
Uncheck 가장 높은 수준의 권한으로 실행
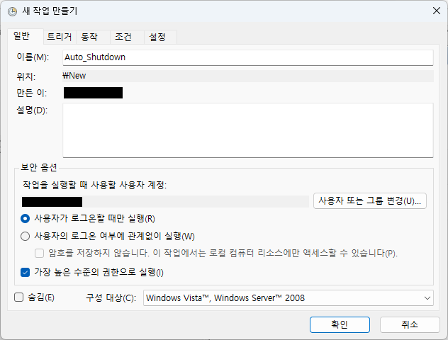25,272
